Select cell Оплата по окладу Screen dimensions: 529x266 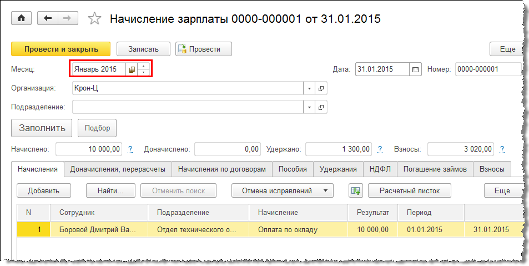298,229
